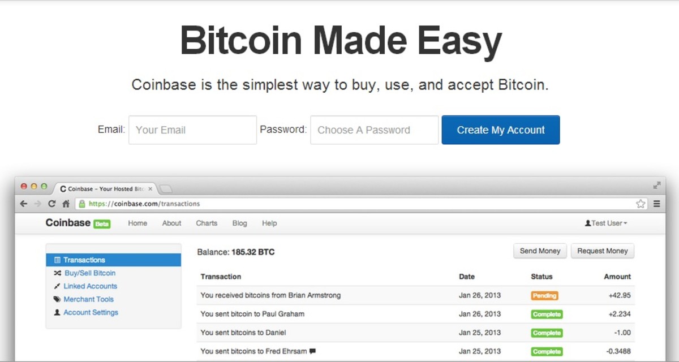The image size is (679, 362).
Task: Open the About nav item
Action: pyautogui.click(x=171, y=223)
